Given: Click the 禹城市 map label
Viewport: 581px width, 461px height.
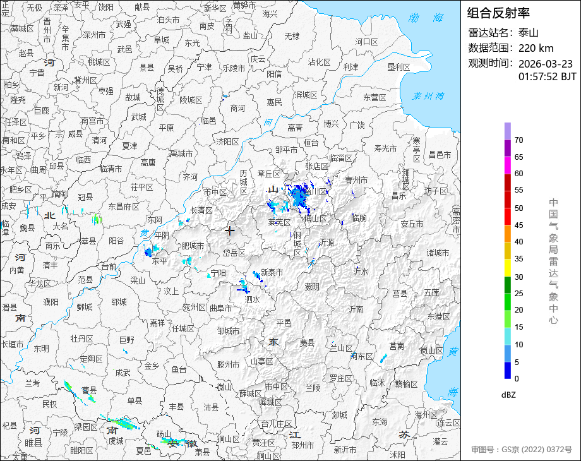Looking at the screenshot, I should 181,153.
